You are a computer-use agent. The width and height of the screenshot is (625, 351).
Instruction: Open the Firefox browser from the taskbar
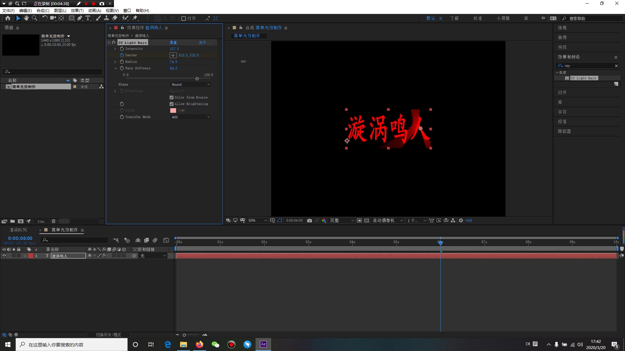[x=200, y=344]
